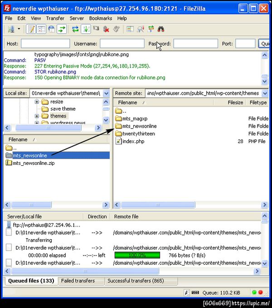Open the File menu
Image resolution: width=272 pixels, height=308 pixels.
pos(9,18)
